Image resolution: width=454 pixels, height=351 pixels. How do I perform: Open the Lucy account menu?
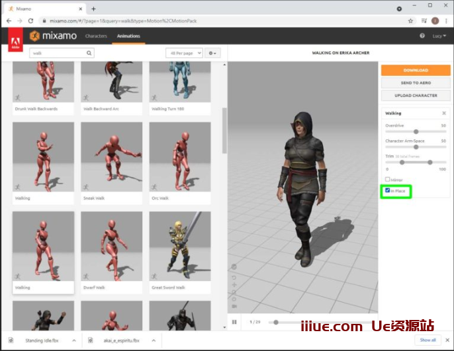(437, 36)
